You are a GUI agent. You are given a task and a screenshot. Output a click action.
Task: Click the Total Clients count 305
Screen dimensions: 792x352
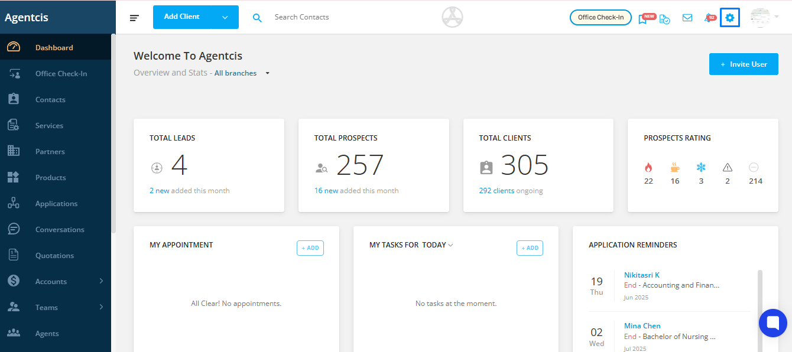click(x=525, y=165)
